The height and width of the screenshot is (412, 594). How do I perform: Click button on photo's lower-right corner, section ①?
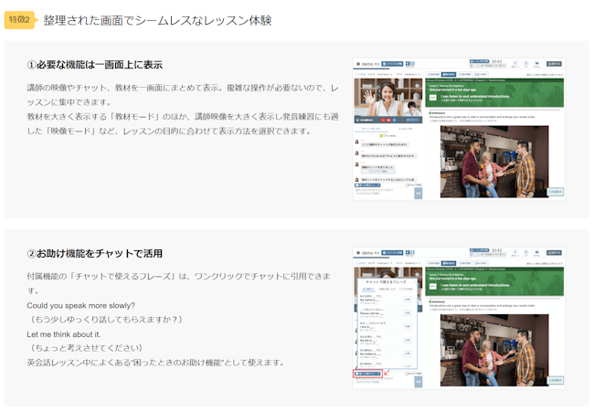[556, 192]
